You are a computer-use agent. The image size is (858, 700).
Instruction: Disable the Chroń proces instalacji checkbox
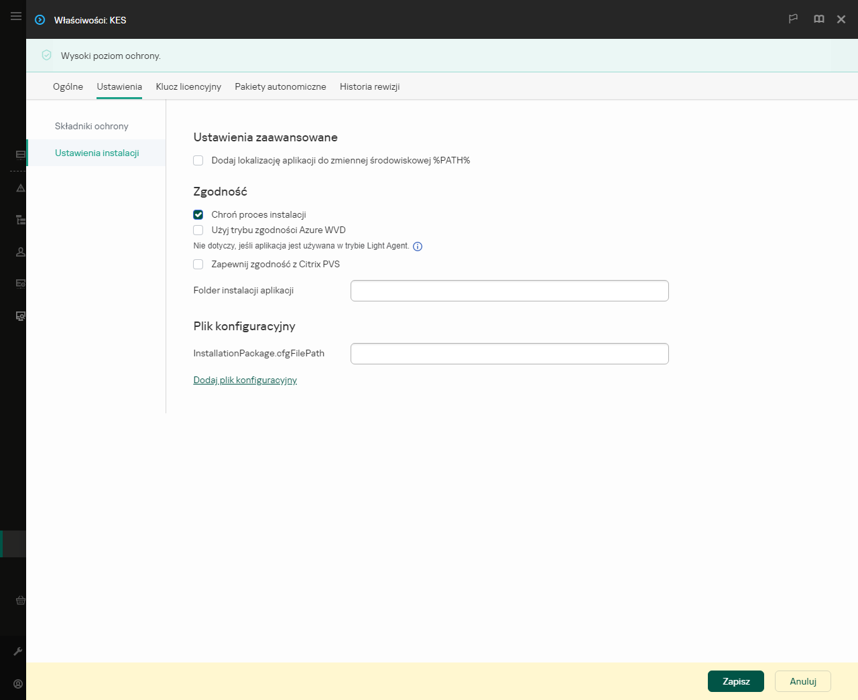click(x=198, y=214)
